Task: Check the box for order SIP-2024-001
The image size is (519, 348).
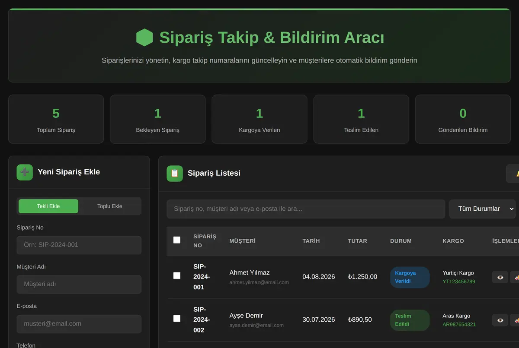Action: tap(177, 275)
